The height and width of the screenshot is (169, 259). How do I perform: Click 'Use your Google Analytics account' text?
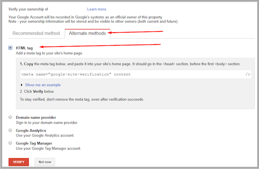45,136
